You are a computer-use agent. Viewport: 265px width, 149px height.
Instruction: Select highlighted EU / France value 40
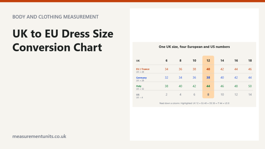coord(208,69)
